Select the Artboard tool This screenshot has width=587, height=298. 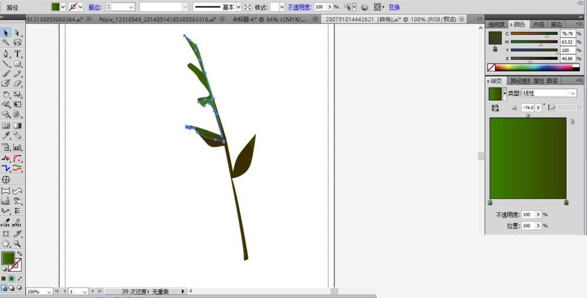(6, 233)
